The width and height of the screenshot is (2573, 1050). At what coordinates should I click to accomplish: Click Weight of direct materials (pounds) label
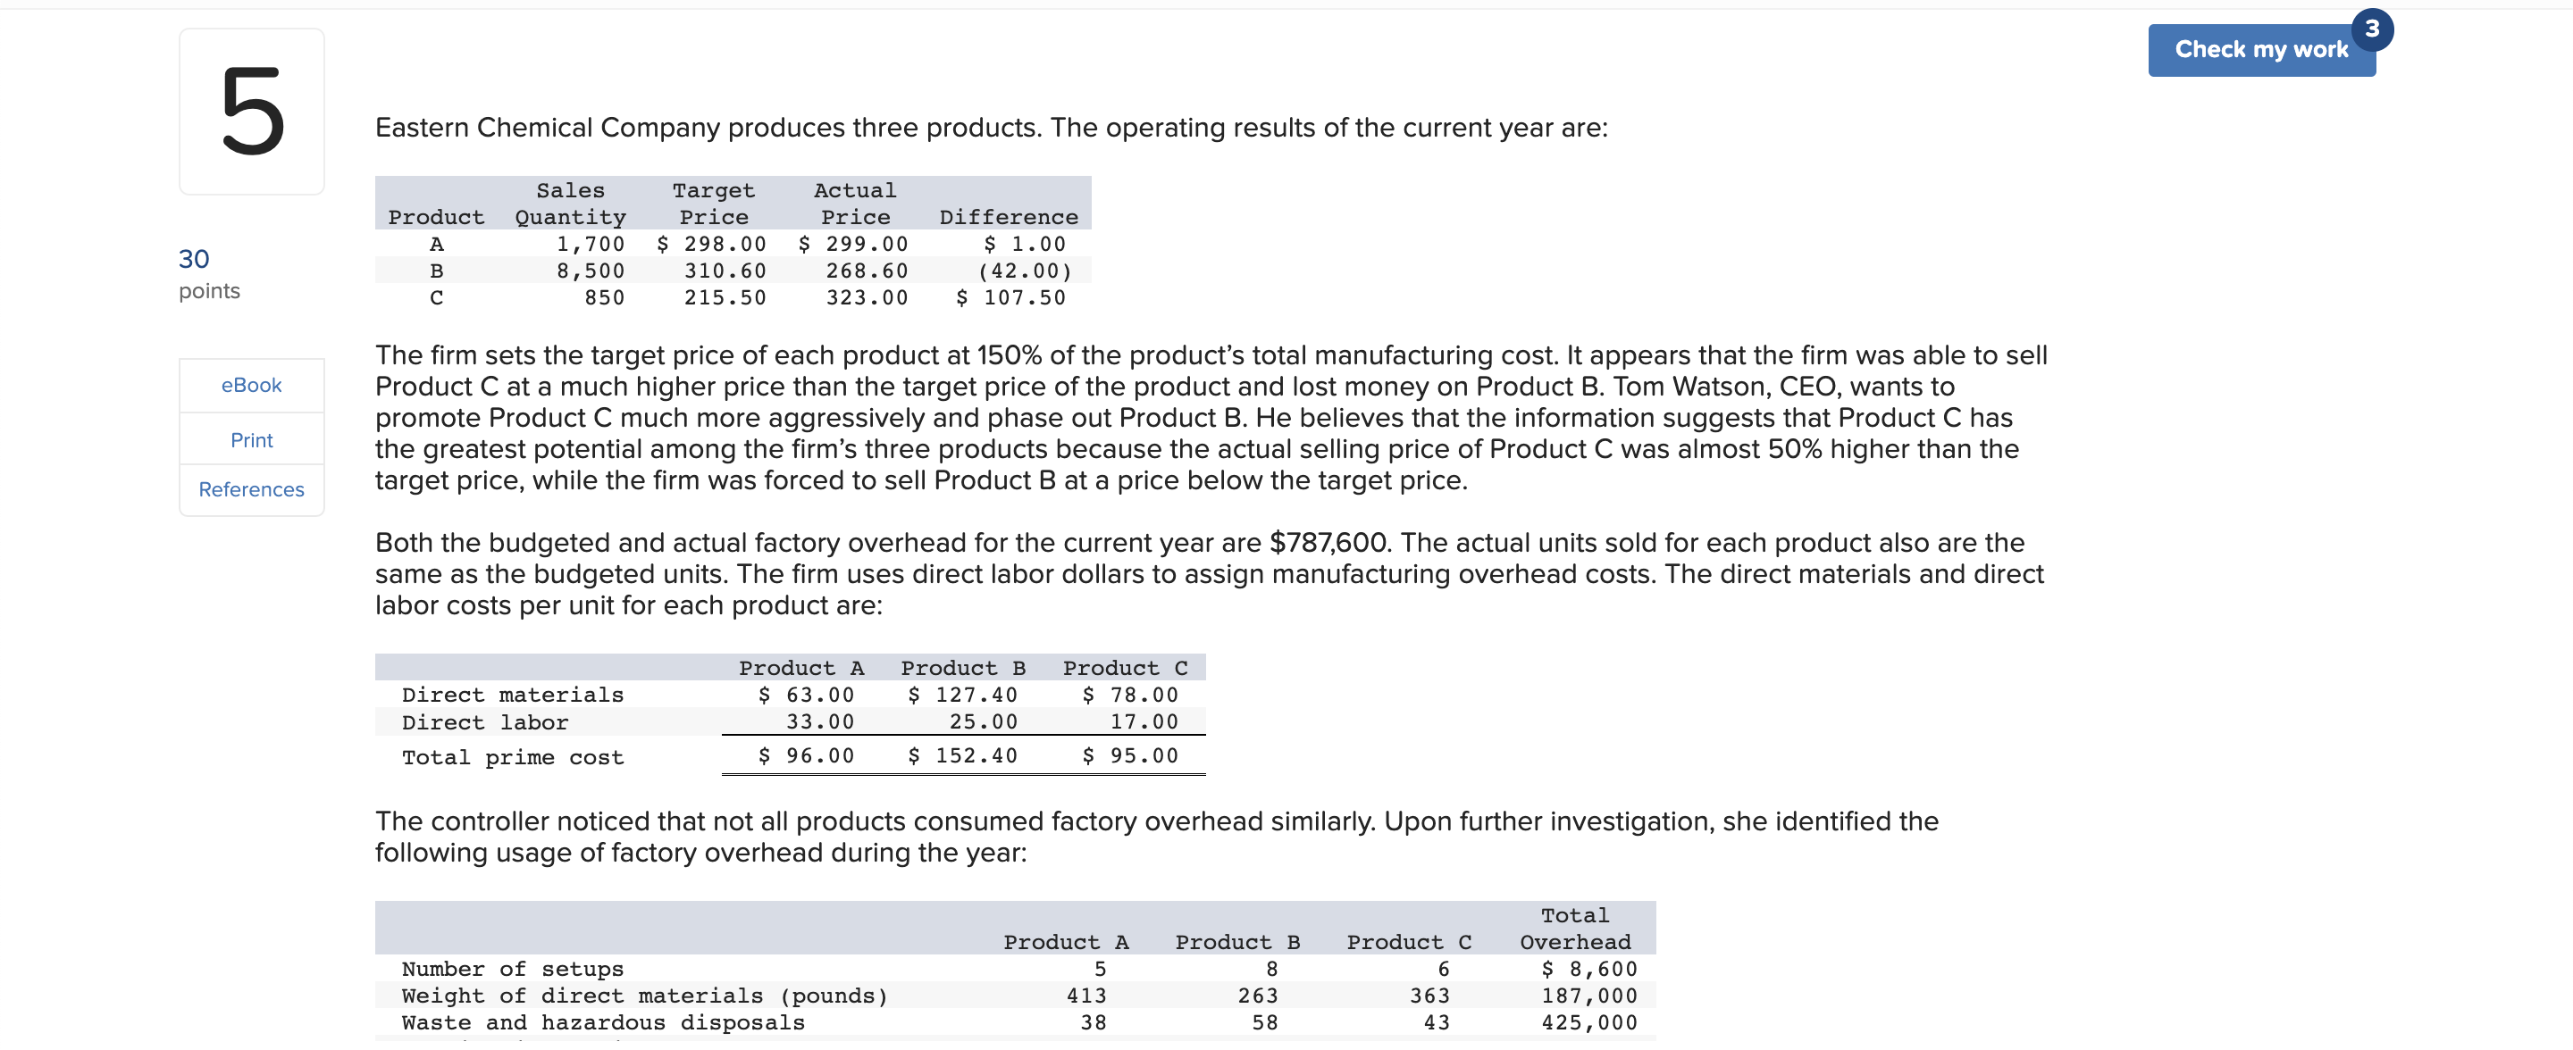(x=644, y=997)
